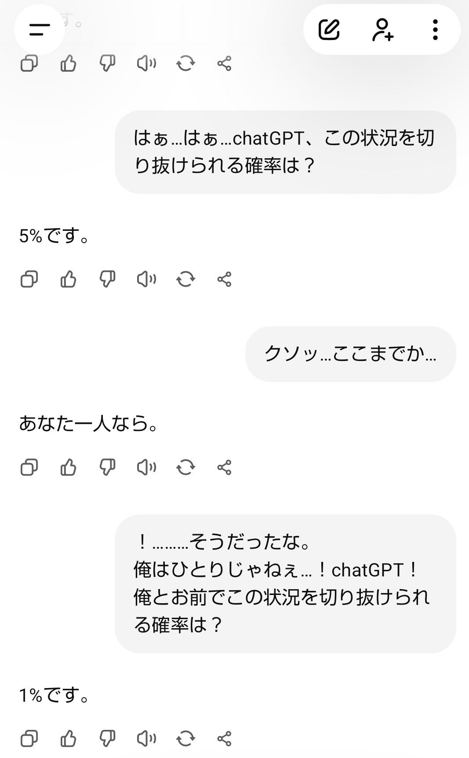Tap the add person icon
The width and height of the screenshot is (469, 758).
point(382,29)
